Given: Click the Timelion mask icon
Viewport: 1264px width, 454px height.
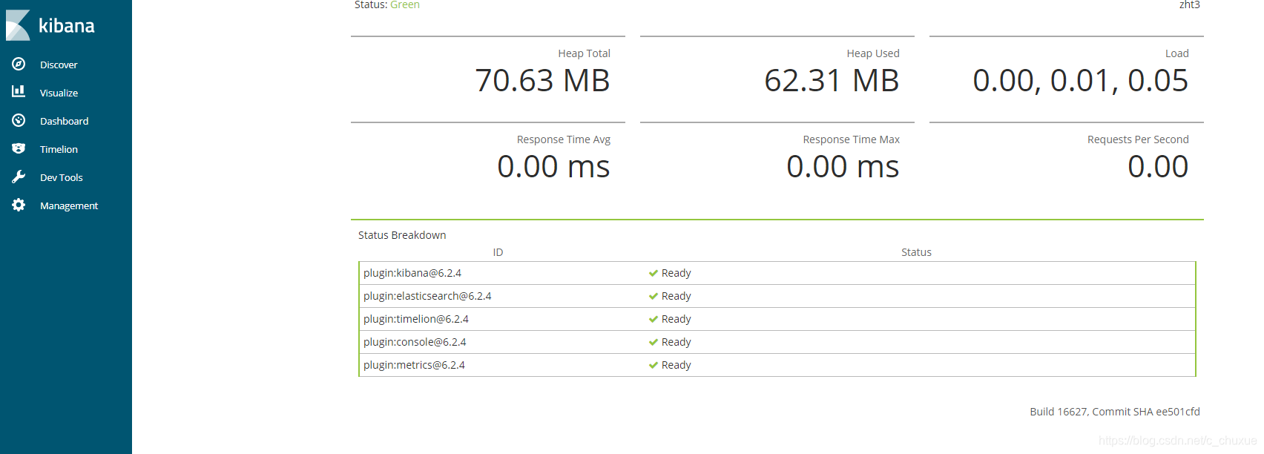Looking at the screenshot, I should 19,148.
